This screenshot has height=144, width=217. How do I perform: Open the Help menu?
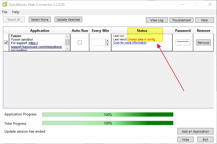(x=16, y=12)
